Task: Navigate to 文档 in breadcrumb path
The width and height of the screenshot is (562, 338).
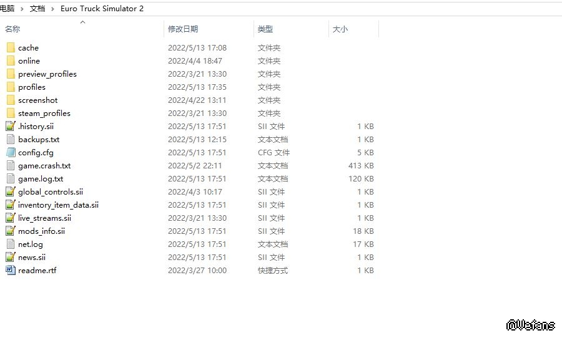Action: 37,9
